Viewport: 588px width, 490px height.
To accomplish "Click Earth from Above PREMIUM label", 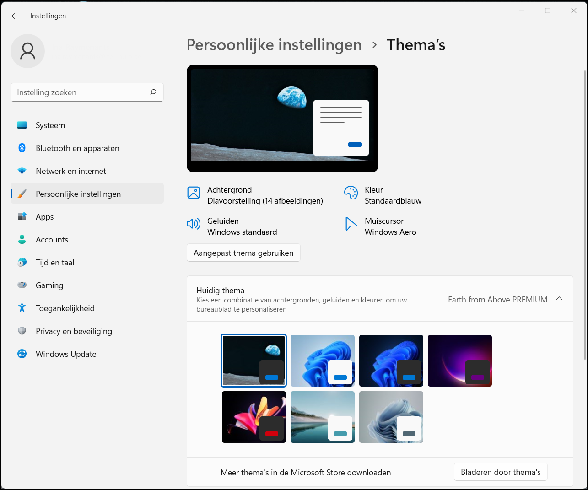I will coord(498,300).
